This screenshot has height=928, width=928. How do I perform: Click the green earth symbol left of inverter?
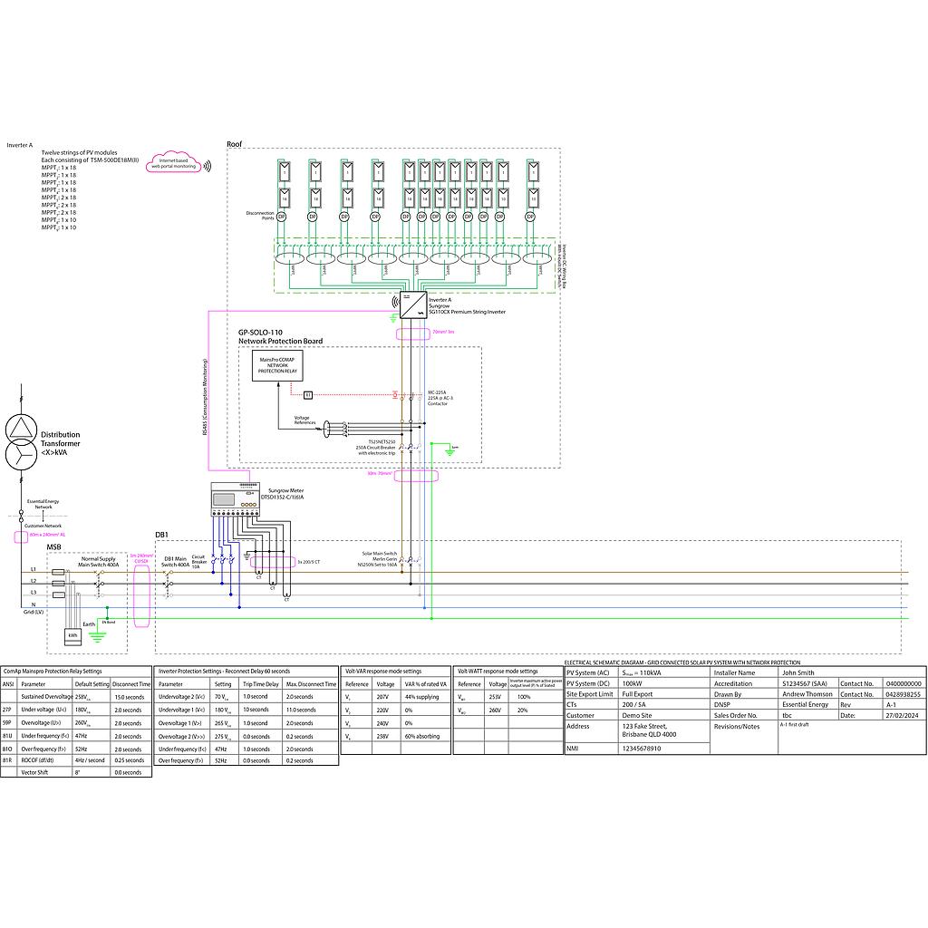click(x=393, y=320)
